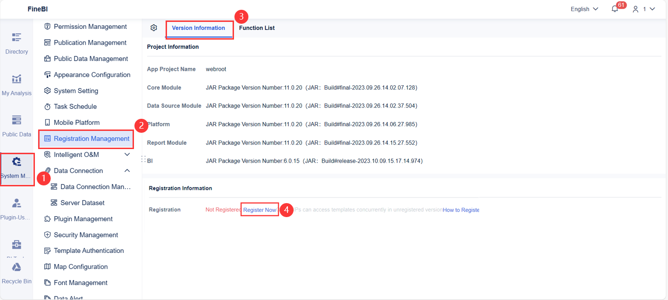This screenshot has width=668, height=300.
Task: Go to Registration Management in the menu
Action: pyautogui.click(x=89, y=138)
